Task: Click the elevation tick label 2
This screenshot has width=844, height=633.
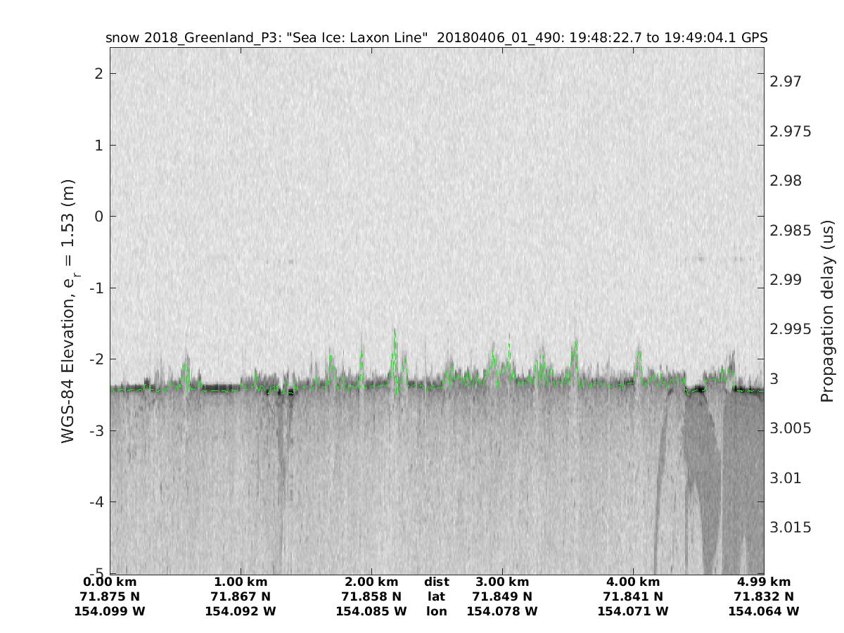Action: 98,74
